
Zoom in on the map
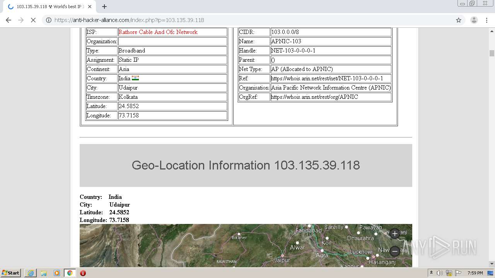394,234
